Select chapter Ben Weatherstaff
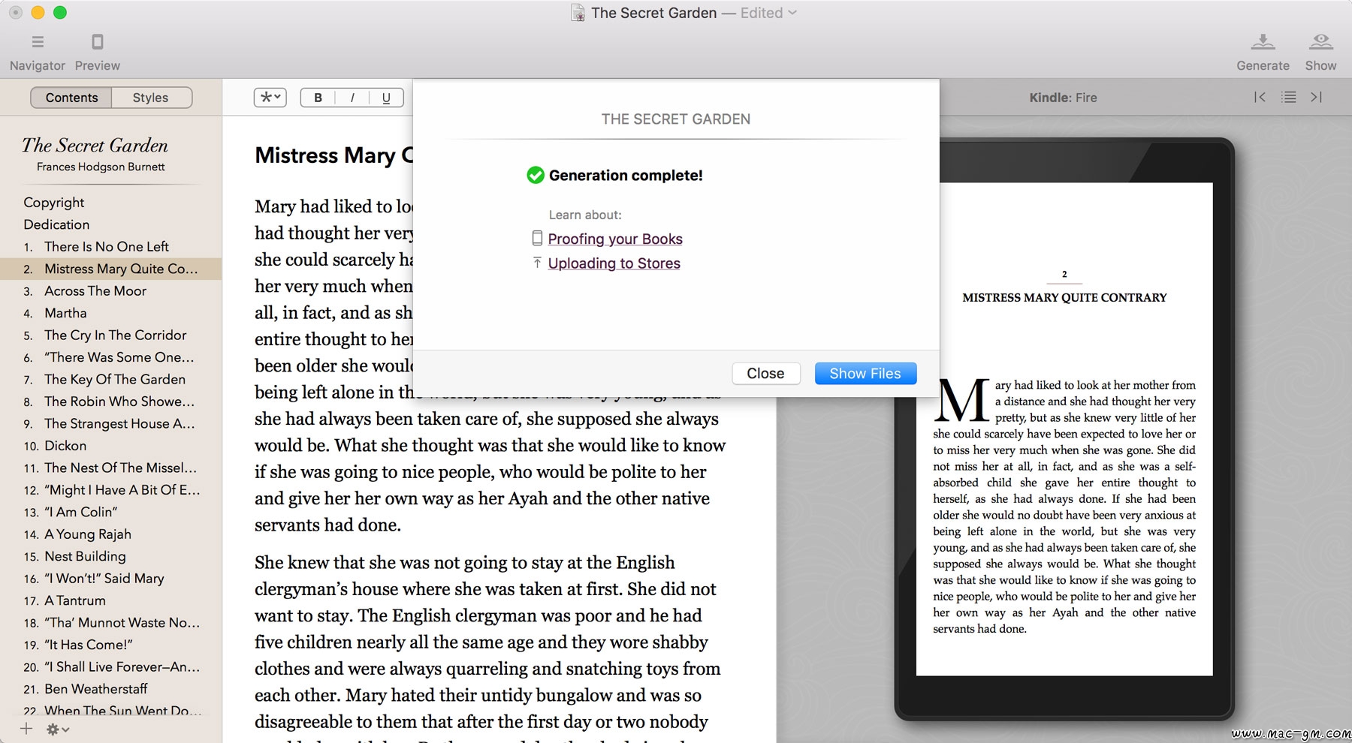 point(110,690)
